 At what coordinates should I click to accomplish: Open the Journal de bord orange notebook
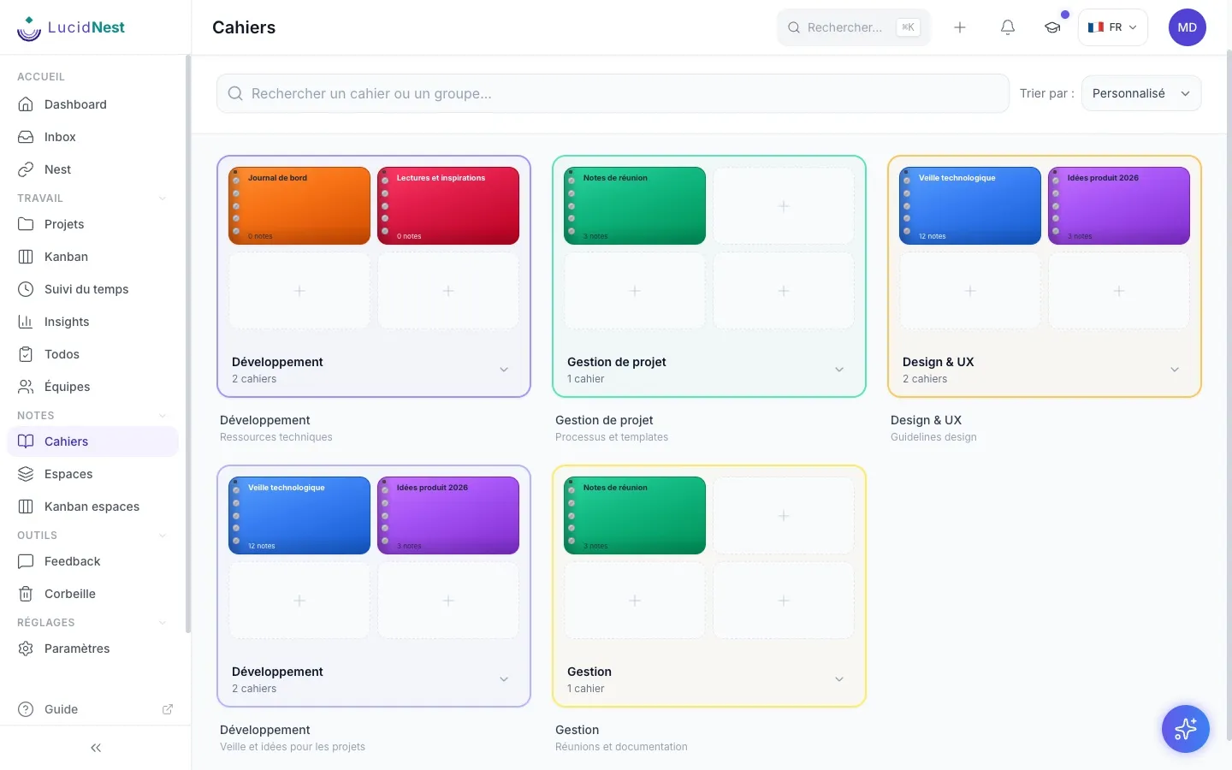[299, 206]
